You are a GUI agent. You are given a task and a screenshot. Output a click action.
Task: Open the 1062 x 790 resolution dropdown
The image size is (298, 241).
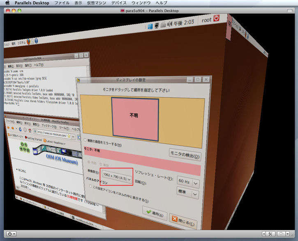(x=117, y=177)
